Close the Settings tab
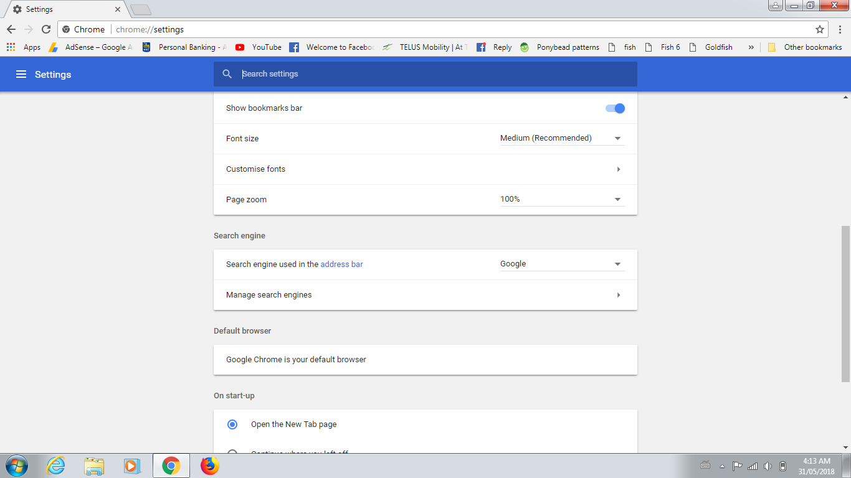The image size is (851, 478). (x=118, y=10)
